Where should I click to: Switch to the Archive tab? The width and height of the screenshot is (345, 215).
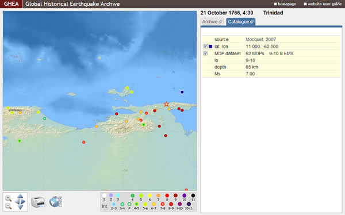[x=212, y=22]
